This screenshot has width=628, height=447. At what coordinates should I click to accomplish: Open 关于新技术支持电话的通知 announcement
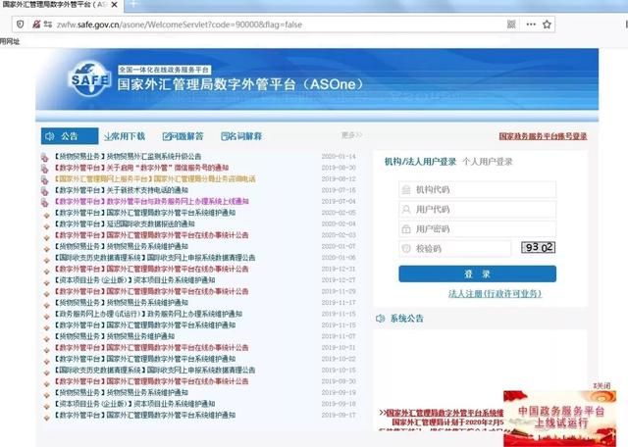click(x=122, y=190)
